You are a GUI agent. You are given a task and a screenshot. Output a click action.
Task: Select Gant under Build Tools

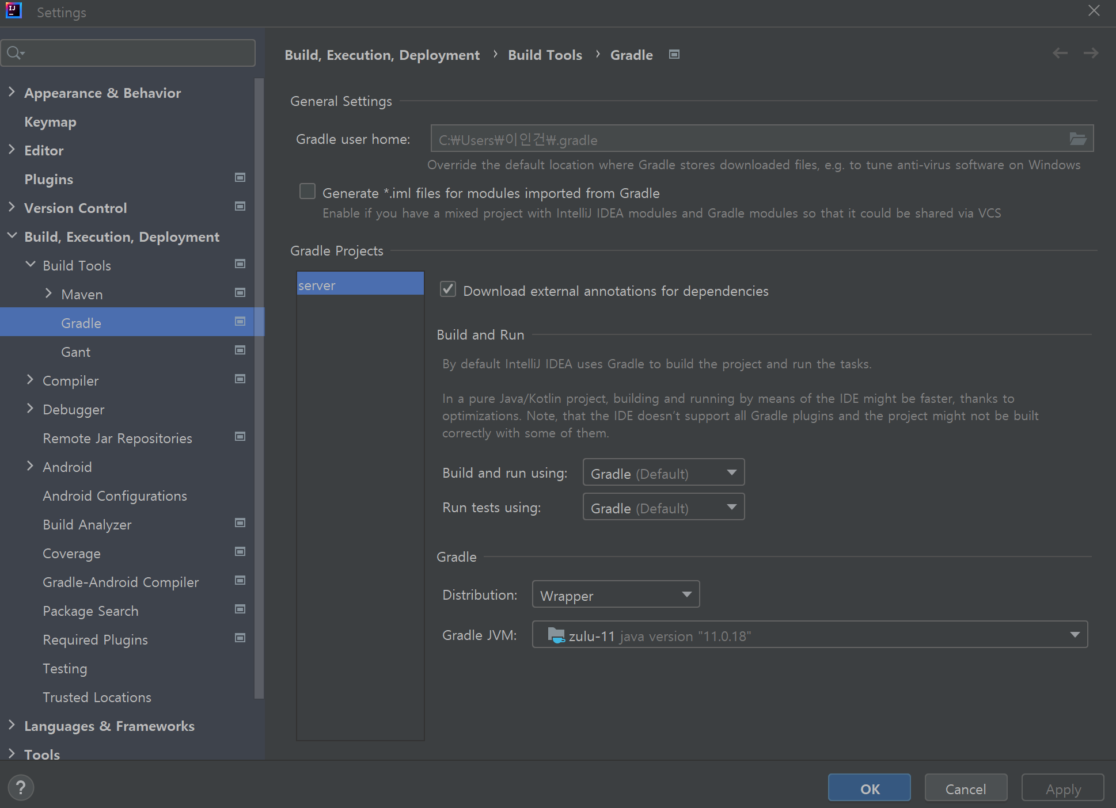click(75, 352)
